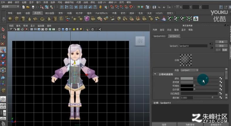This screenshot has height=126, width=231.
Task: Click the new scene icon
Action: (x=23, y=7)
